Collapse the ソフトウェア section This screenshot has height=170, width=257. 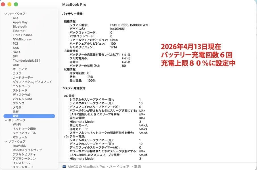[6, 142]
